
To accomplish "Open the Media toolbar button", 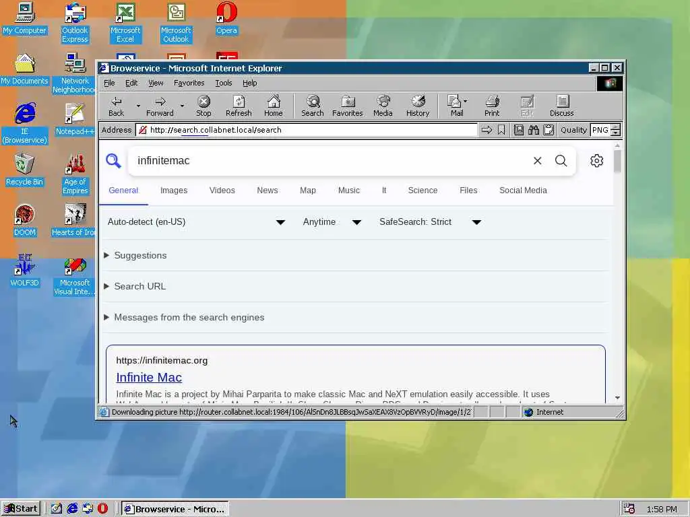I will click(x=383, y=106).
